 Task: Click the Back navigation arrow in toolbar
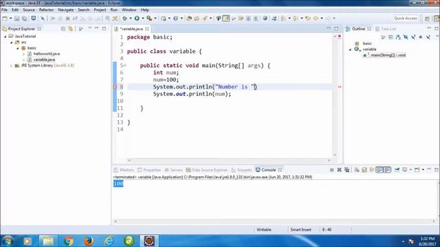tap(316, 19)
